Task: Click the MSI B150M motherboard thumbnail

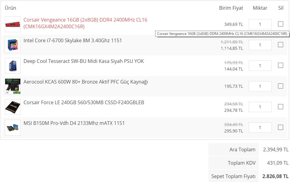Action: point(13,128)
